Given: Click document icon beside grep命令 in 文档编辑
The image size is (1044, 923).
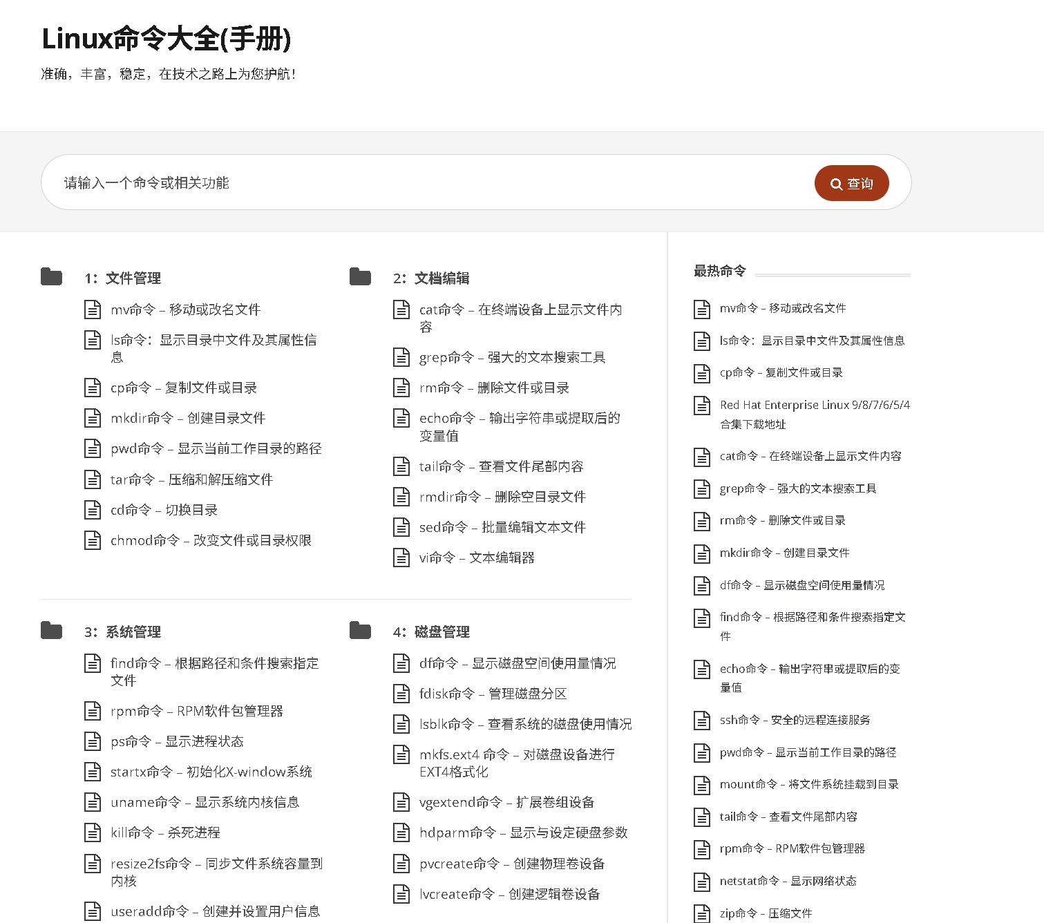Looking at the screenshot, I should [401, 357].
